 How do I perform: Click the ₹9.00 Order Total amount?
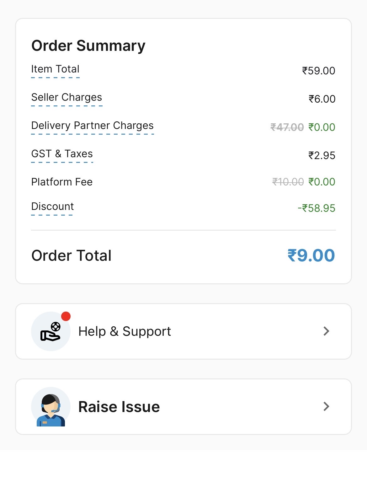click(x=311, y=255)
